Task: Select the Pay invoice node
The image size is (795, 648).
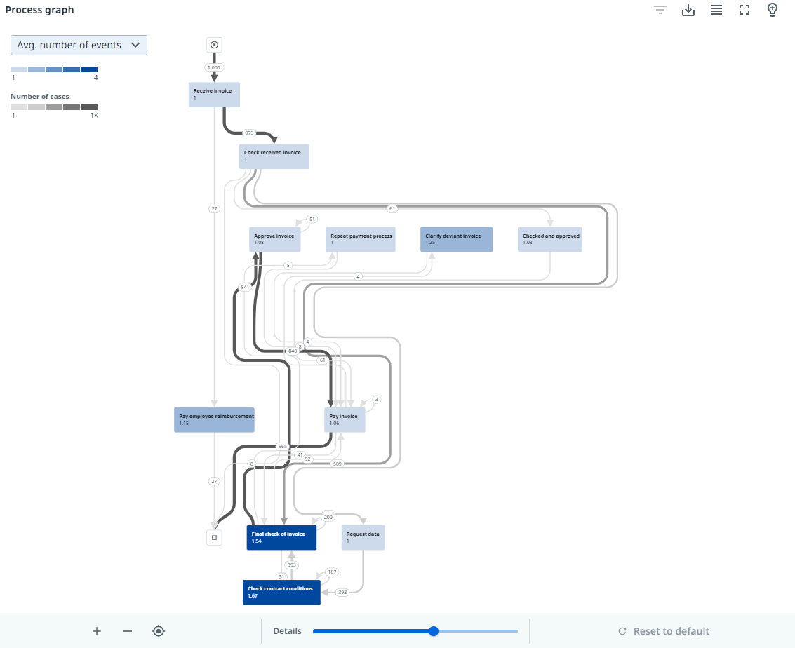Action: tap(344, 419)
